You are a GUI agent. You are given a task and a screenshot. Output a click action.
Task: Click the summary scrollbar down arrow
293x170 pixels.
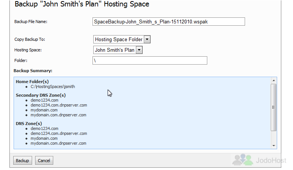tap(274, 146)
